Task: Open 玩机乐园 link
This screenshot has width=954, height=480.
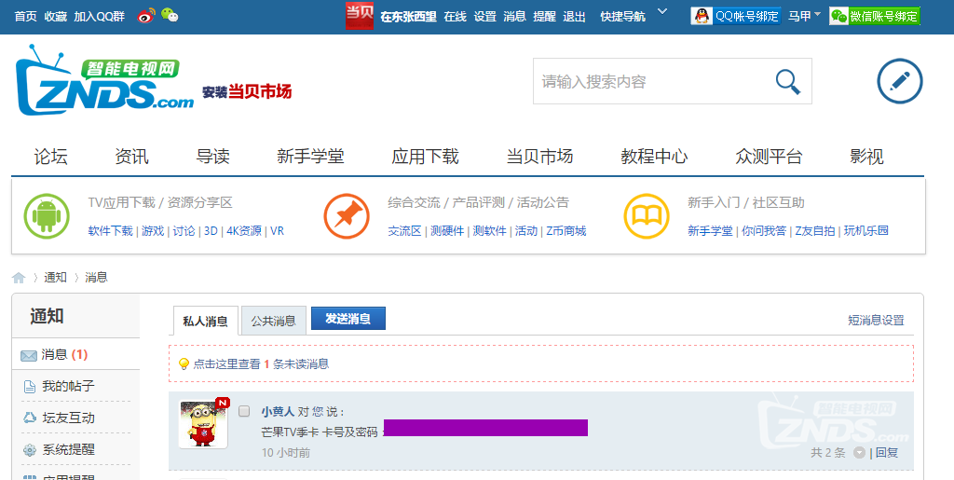Action: [865, 230]
